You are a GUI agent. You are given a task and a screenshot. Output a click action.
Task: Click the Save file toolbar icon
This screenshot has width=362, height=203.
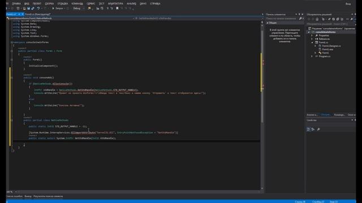point(29,8)
